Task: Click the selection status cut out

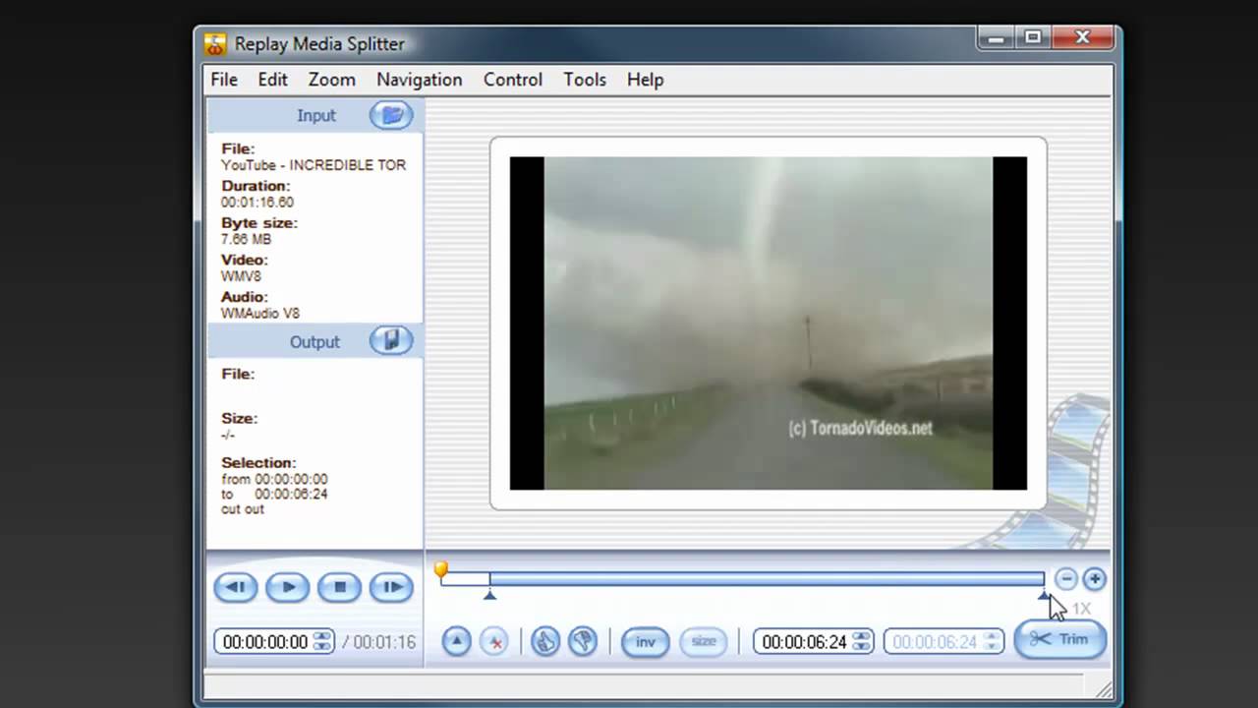Action: point(243,509)
